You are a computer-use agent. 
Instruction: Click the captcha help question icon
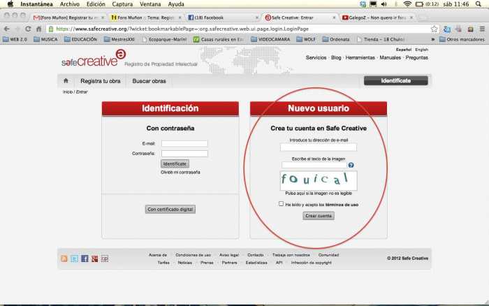pos(351,165)
